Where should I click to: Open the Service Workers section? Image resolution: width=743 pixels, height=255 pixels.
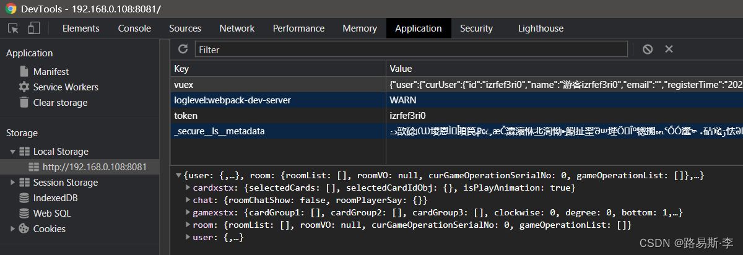pos(65,87)
